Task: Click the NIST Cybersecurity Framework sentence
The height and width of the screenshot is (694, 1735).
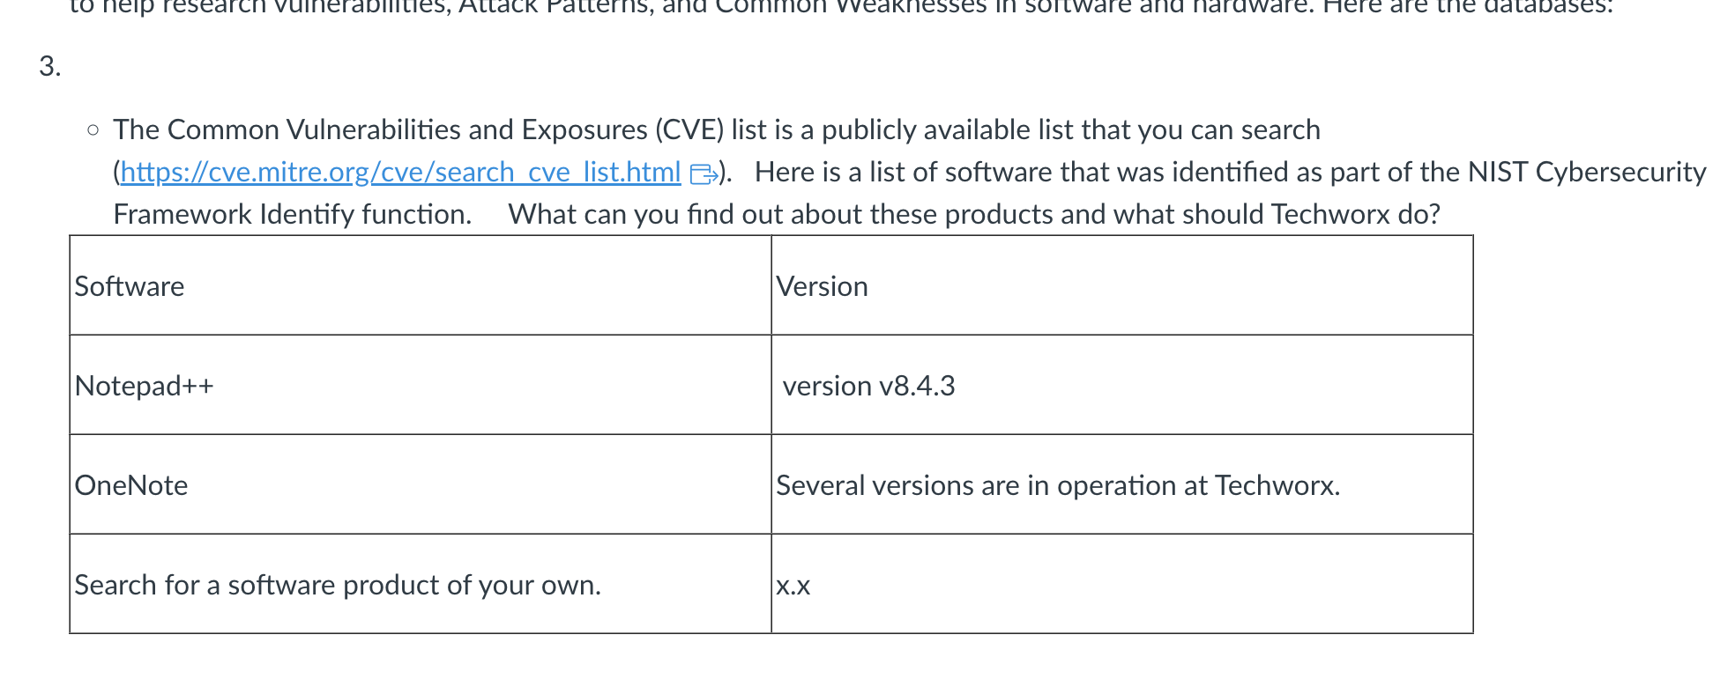Action: tap(1231, 172)
